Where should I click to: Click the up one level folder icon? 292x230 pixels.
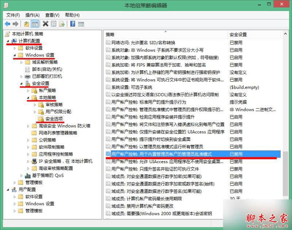tap(26, 24)
